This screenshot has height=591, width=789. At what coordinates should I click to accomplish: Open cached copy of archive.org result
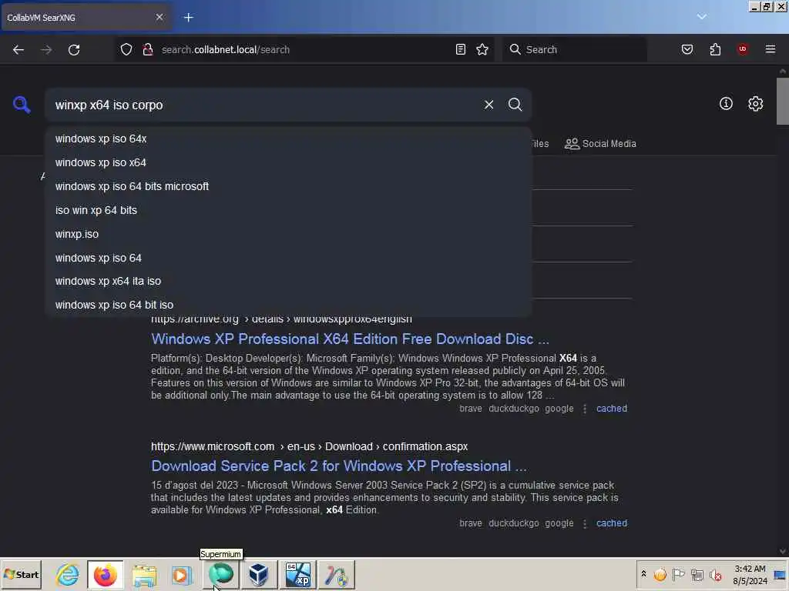coord(611,409)
